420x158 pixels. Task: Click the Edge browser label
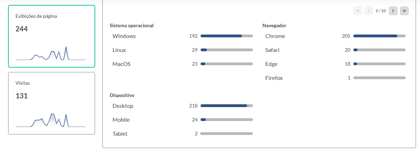[x=271, y=64]
